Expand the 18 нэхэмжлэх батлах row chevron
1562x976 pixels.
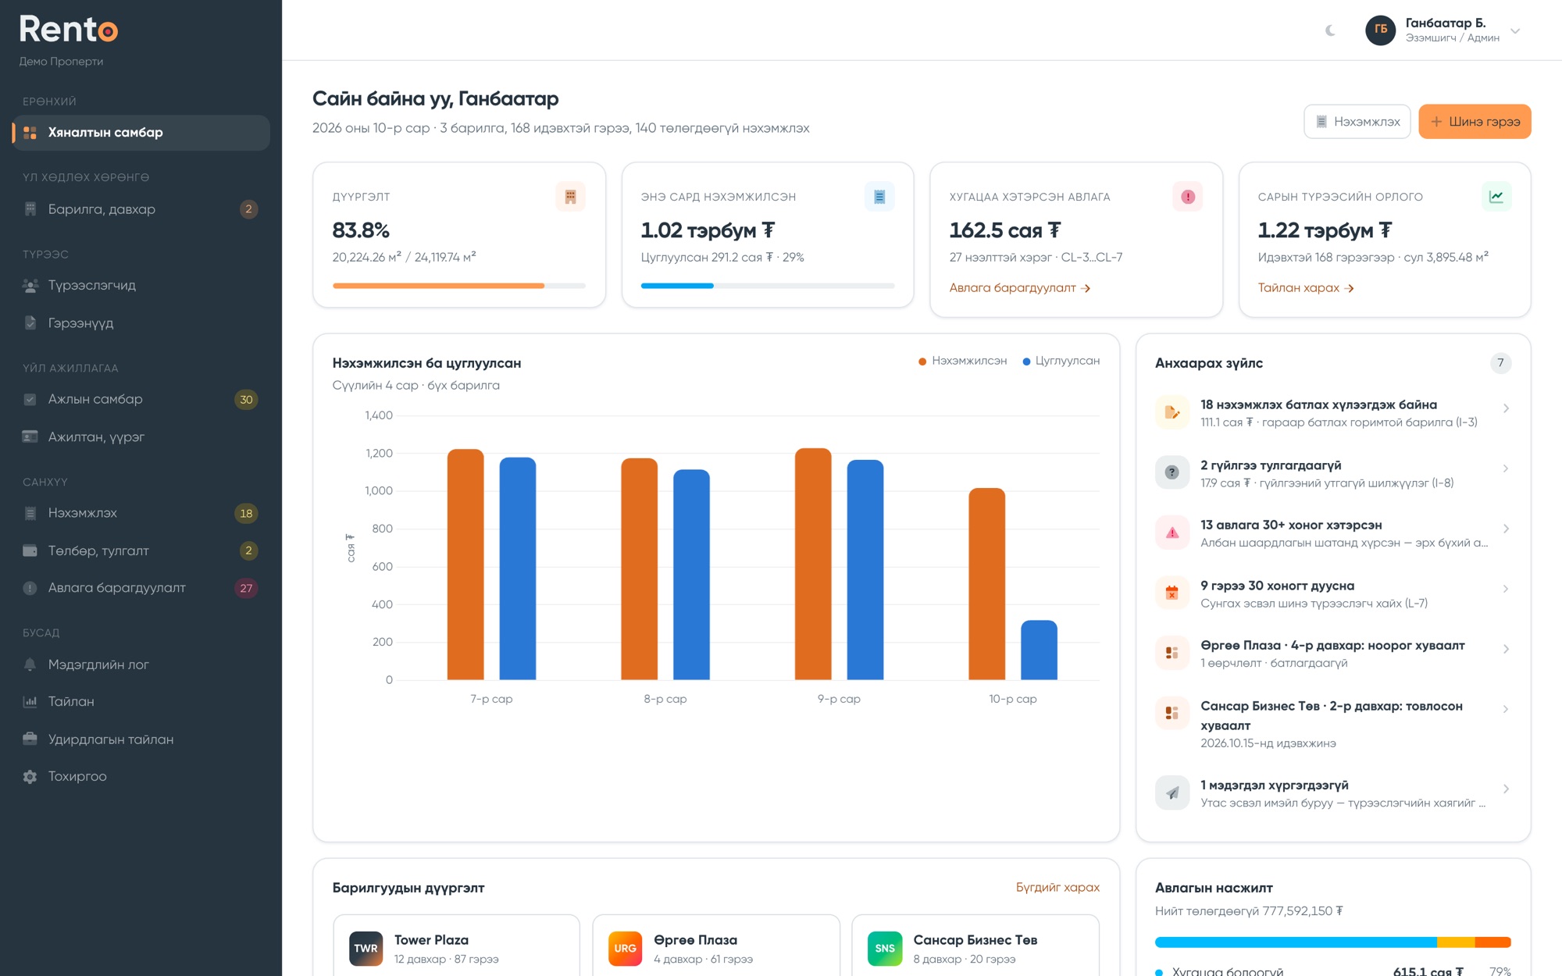[1506, 408]
